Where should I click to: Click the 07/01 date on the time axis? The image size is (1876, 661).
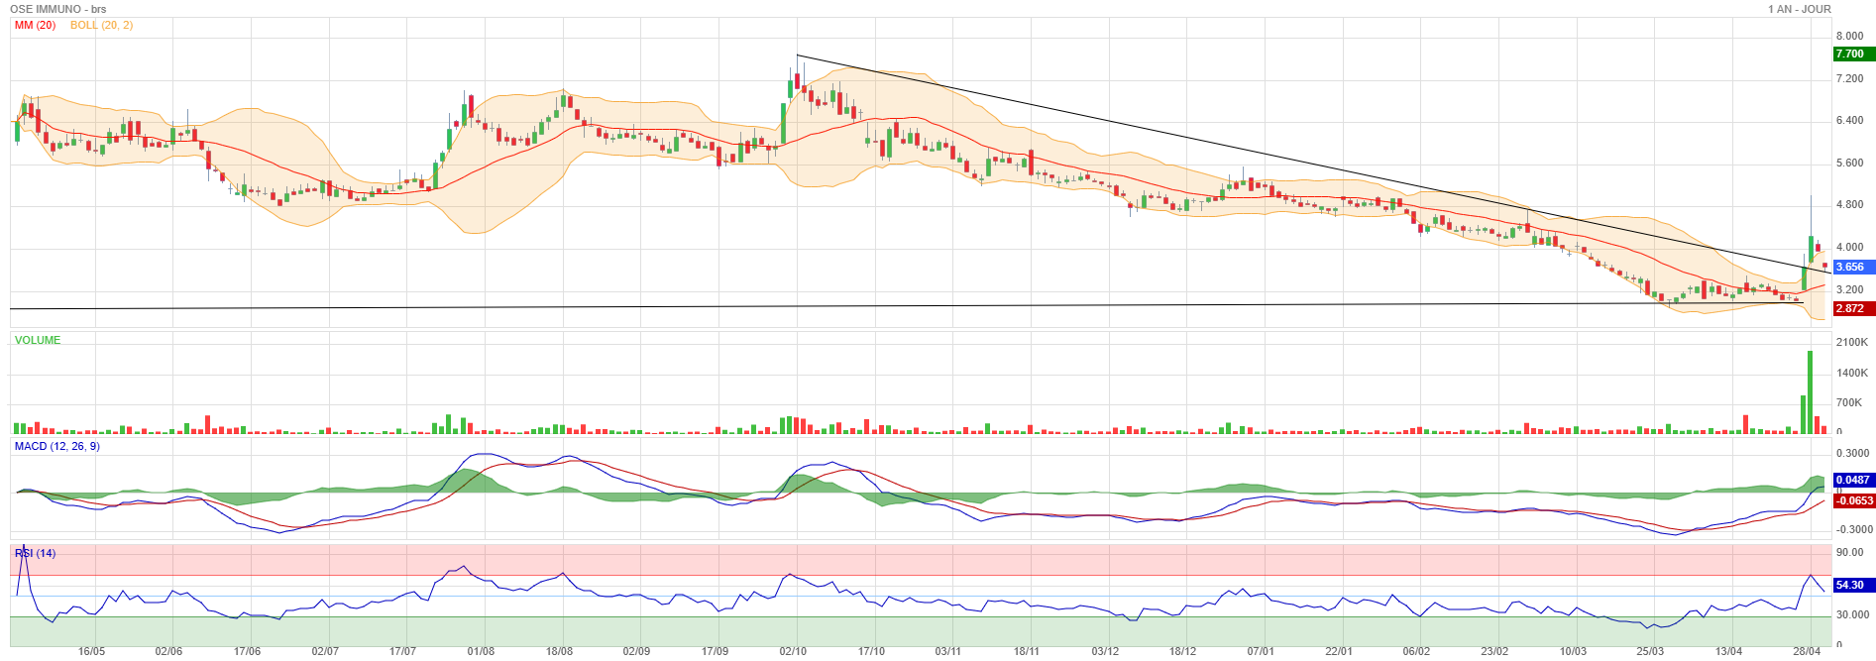pos(1261,651)
